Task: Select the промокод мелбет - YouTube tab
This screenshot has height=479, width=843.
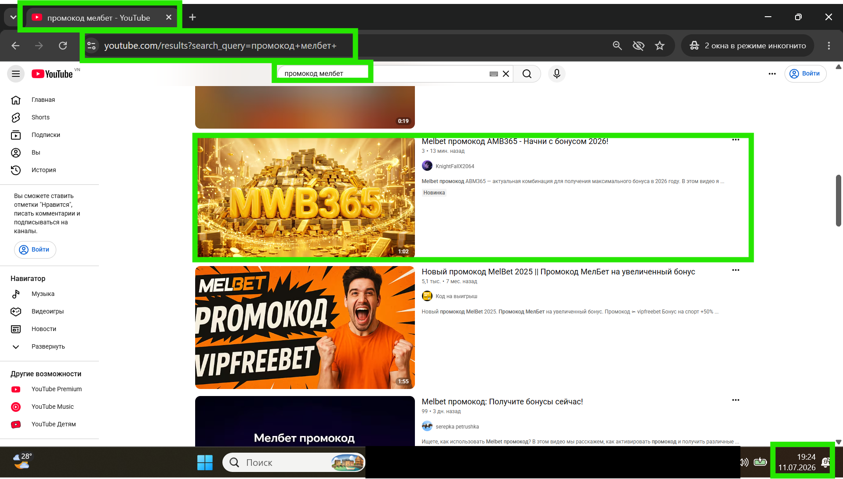Action: coord(99,18)
